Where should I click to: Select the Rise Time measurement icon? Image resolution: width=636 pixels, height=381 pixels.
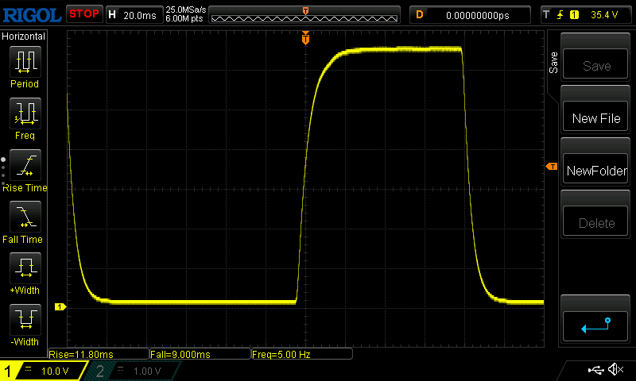pyautogui.click(x=25, y=165)
